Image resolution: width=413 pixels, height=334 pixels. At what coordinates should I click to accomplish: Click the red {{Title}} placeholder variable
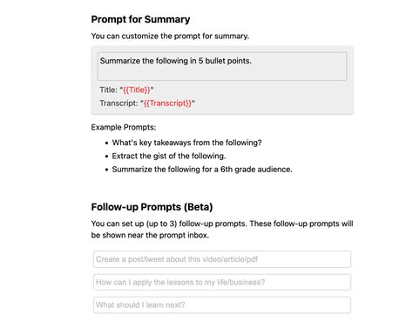pos(137,90)
